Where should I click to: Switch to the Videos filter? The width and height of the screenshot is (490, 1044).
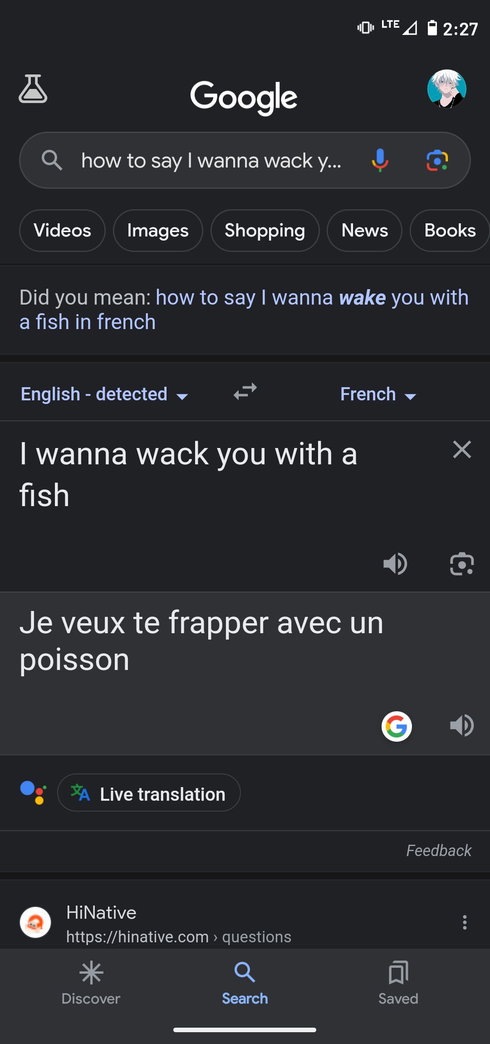tap(62, 231)
